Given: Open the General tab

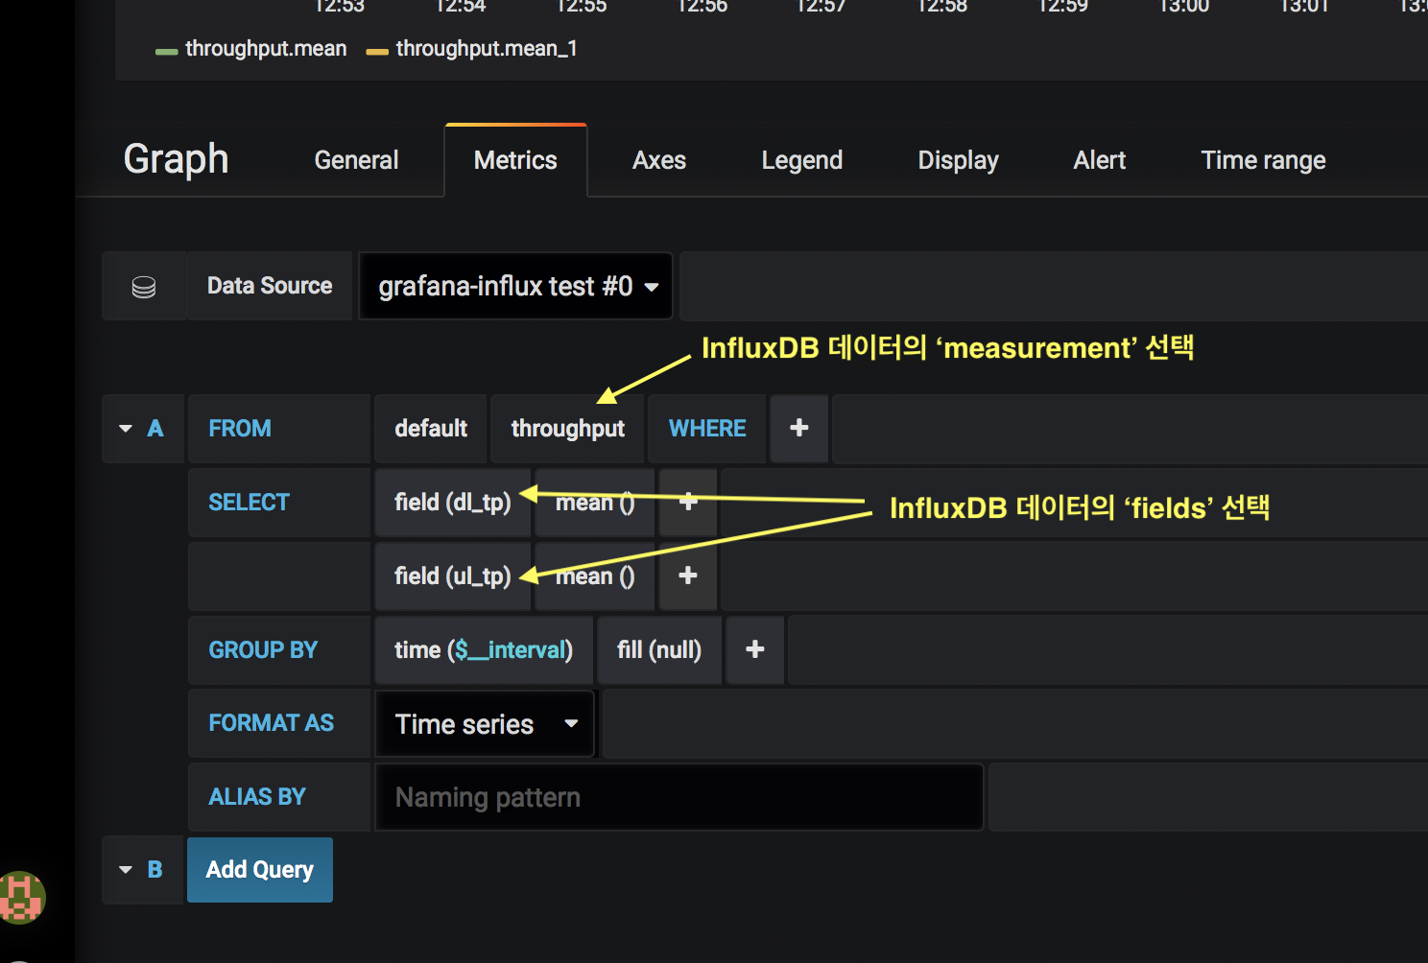Looking at the screenshot, I should [x=356, y=160].
